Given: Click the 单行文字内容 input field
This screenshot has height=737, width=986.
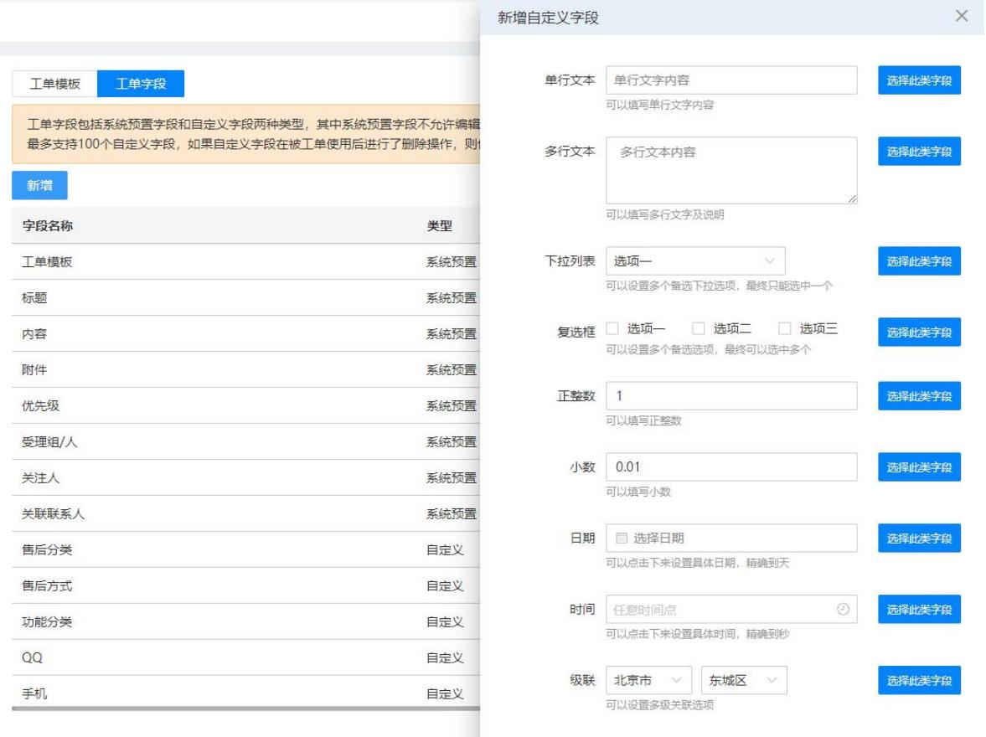Looking at the screenshot, I should tap(730, 80).
